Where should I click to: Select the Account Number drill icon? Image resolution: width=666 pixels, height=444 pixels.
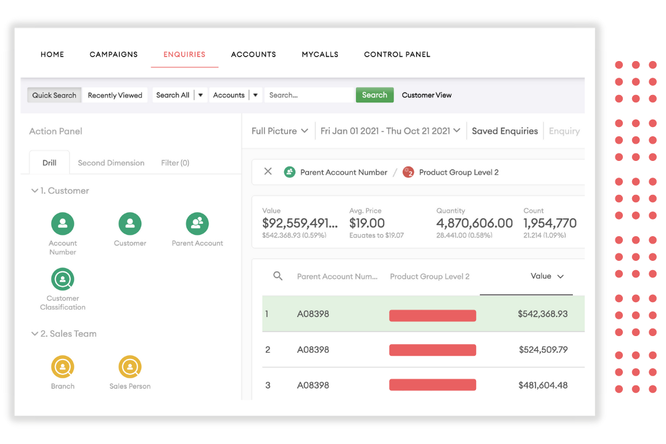coord(62,223)
